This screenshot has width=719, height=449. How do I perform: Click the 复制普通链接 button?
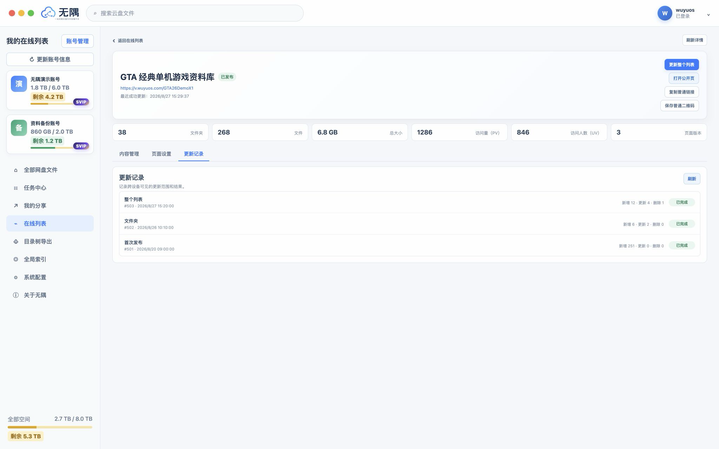[681, 92]
